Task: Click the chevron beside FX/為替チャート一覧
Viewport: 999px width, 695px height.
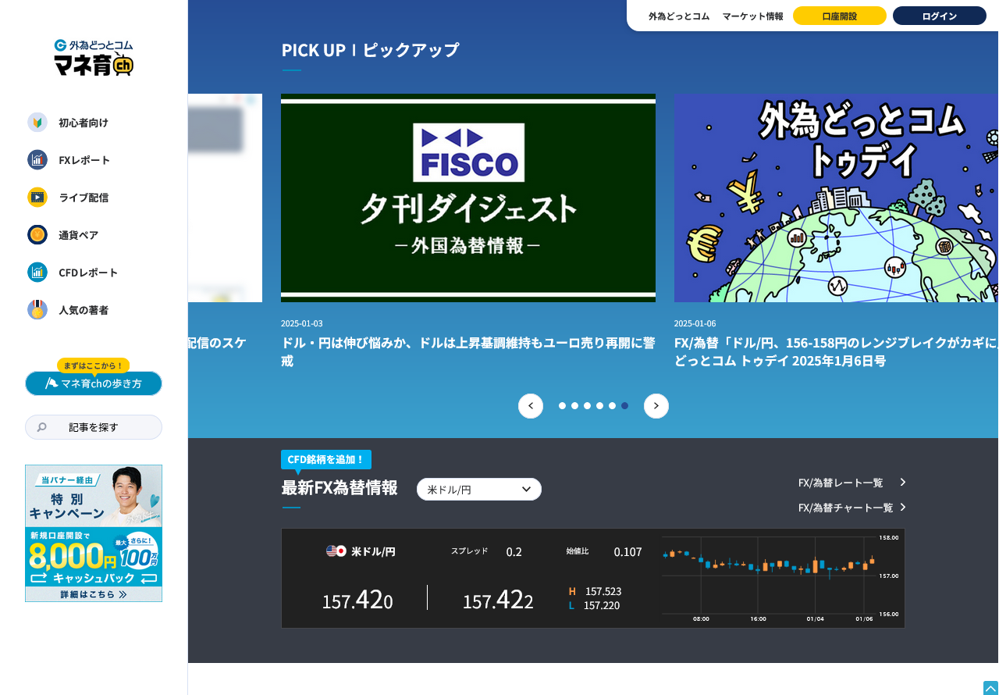Action: coord(903,508)
